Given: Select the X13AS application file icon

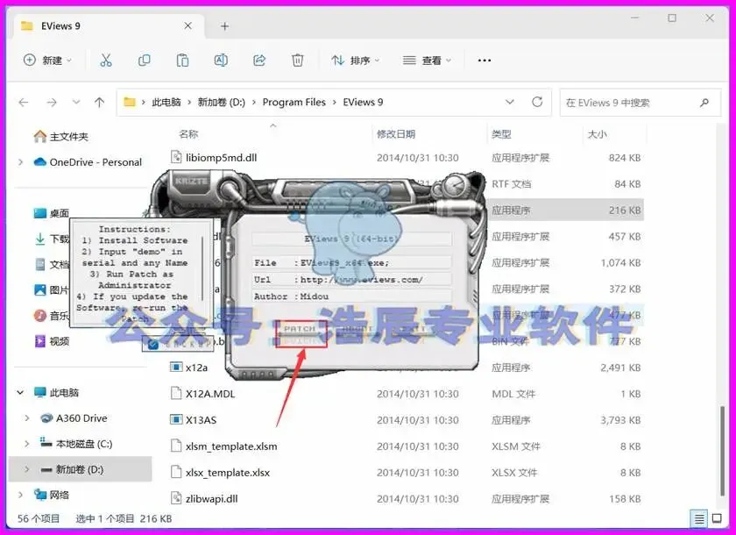Looking at the screenshot, I should tap(176, 419).
